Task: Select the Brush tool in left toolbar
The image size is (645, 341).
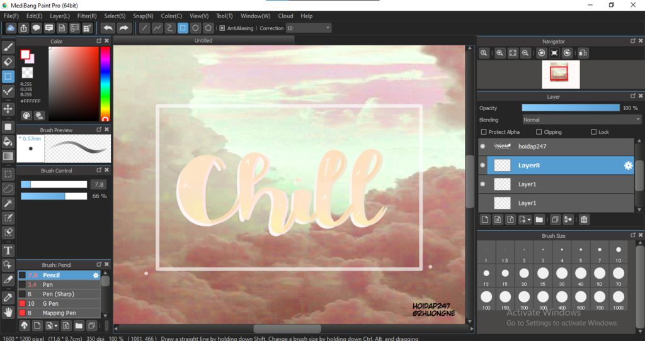Action: point(8,47)
